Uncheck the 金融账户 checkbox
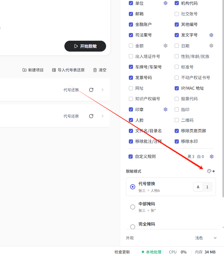 point(131,24)
